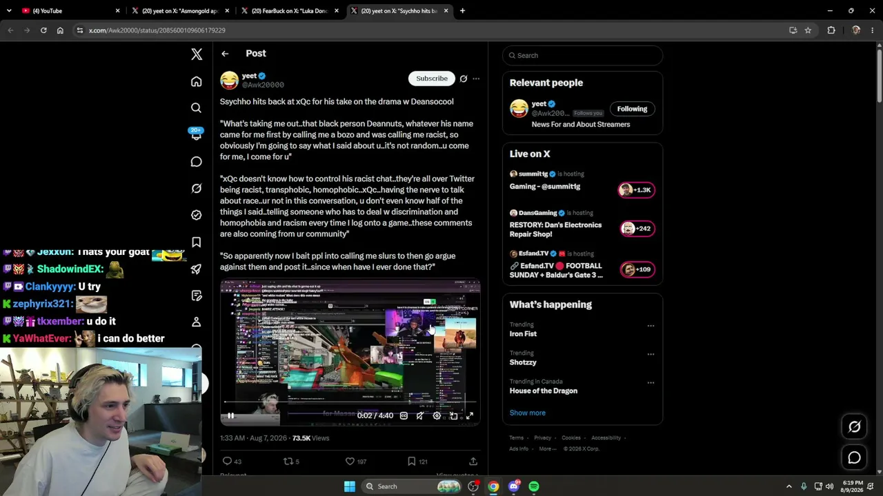Open more options for Iron Fist trend
883x496 pixels.
651,326
